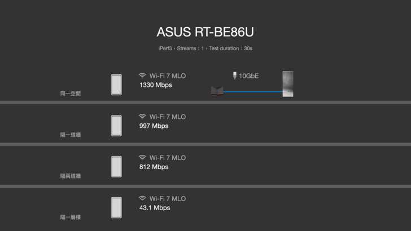Click the Wi-Fi icon beside 997 Mbps

(142, 117)
